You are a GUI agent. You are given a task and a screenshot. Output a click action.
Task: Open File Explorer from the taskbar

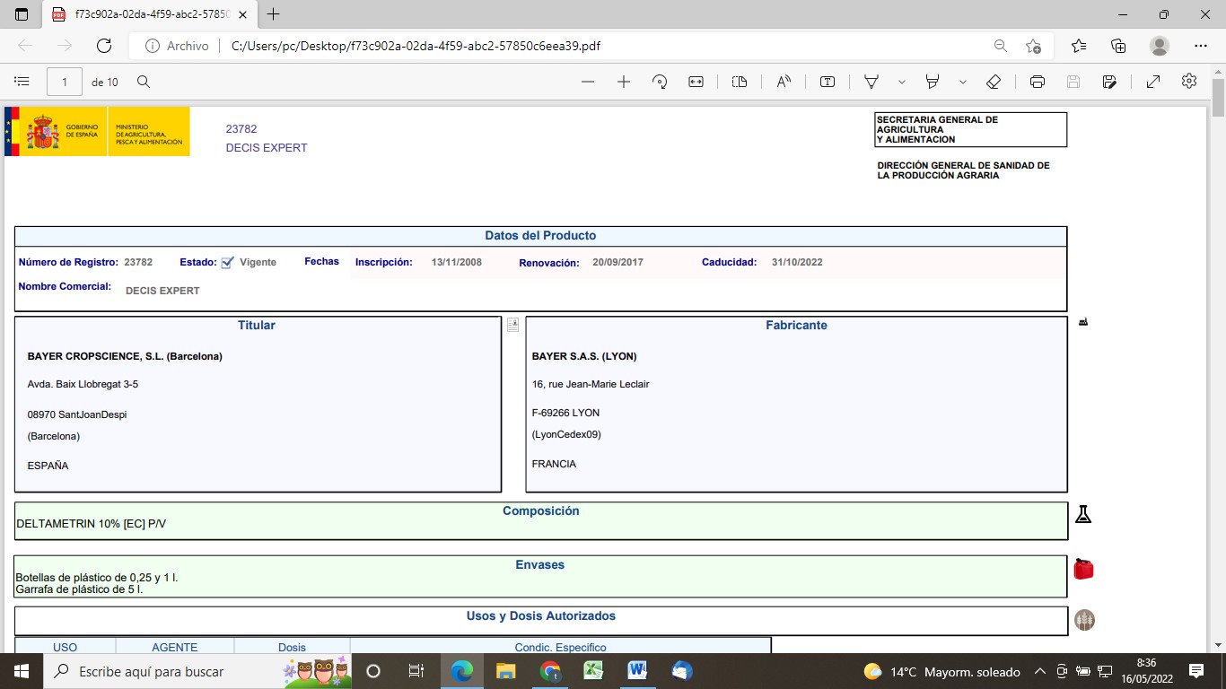click(506, 671)
